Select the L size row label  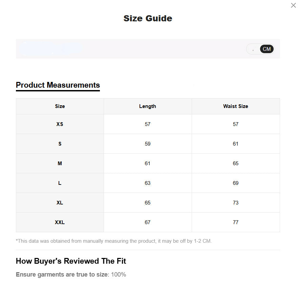[x=60, y=183]
